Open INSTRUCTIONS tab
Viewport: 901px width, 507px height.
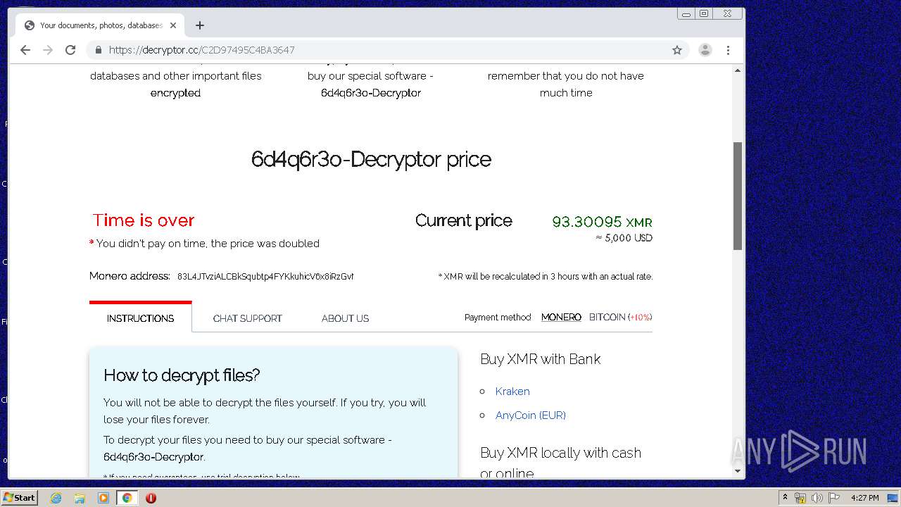tap(141, 318)
